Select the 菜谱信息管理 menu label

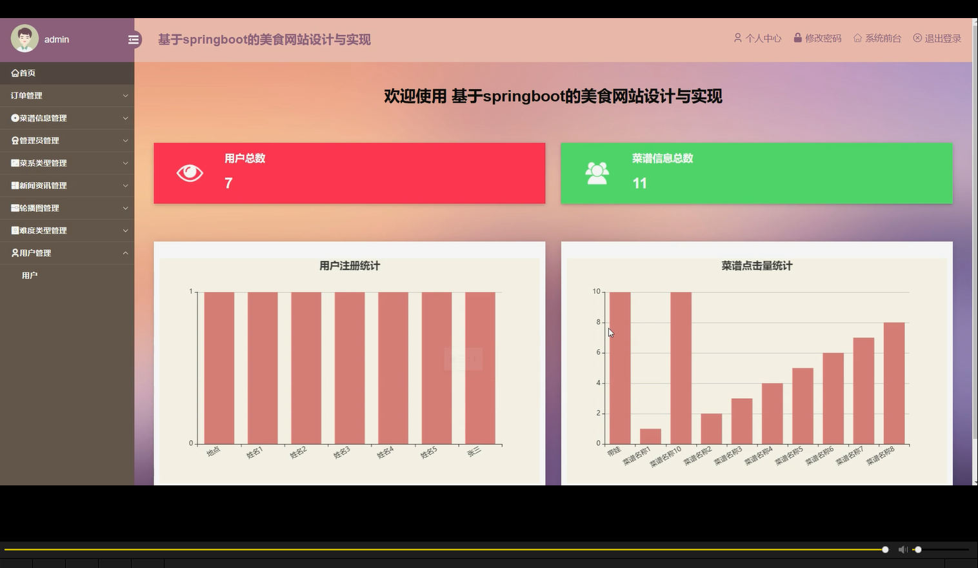click(43, 118)
